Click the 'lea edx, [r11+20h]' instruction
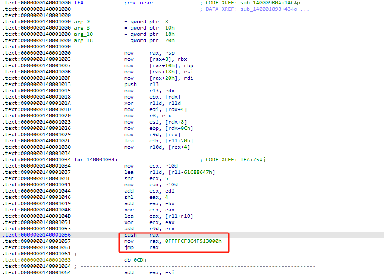Image resolution: width=384 pixels, height=276 pixels. (x=159, y=141)
